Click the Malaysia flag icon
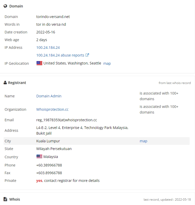 point(39,156)
